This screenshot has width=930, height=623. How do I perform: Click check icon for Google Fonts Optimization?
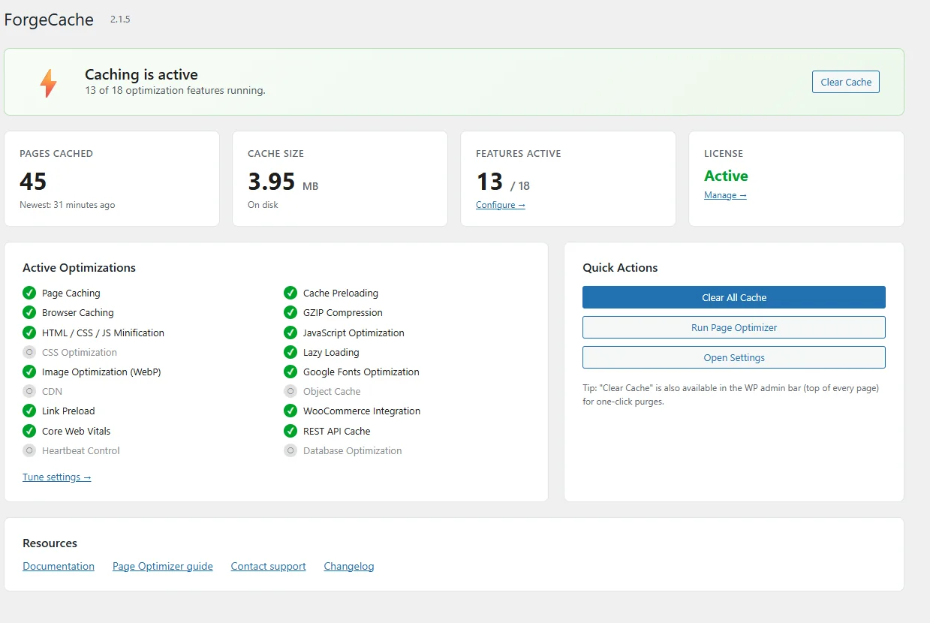[290, 372]
